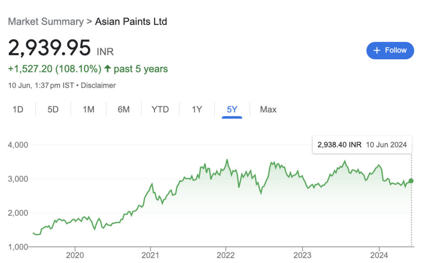Switch to the 1Y chart view
Viewport: 447px width, 263px height.
(x=196, y=109)
